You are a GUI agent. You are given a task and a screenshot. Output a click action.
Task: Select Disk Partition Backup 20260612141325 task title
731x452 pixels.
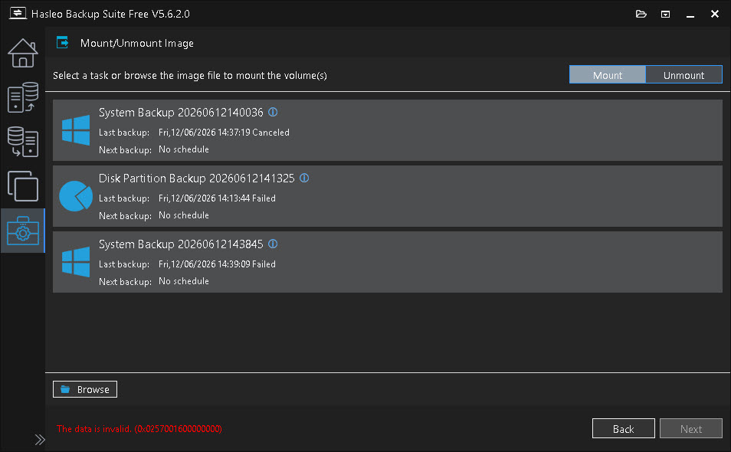click(x=197, y=179)
